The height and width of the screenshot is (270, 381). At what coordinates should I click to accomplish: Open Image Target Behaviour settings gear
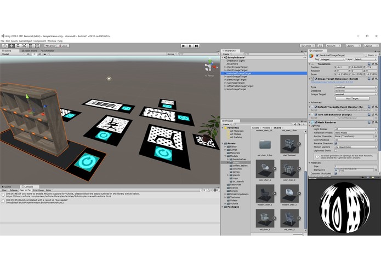click(x=376, y=79)
